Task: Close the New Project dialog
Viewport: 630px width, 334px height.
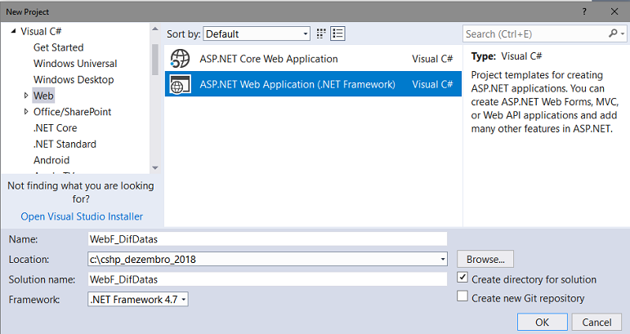Action: [614, 11]
